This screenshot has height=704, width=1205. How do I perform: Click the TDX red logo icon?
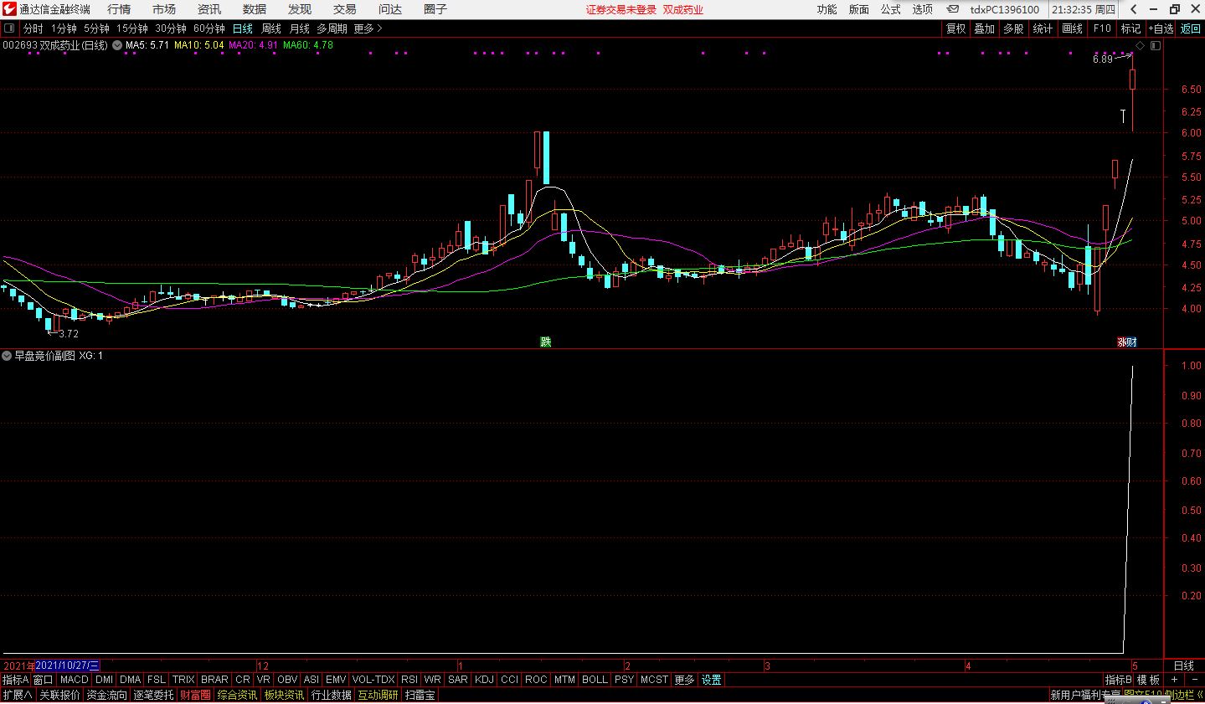8,8
